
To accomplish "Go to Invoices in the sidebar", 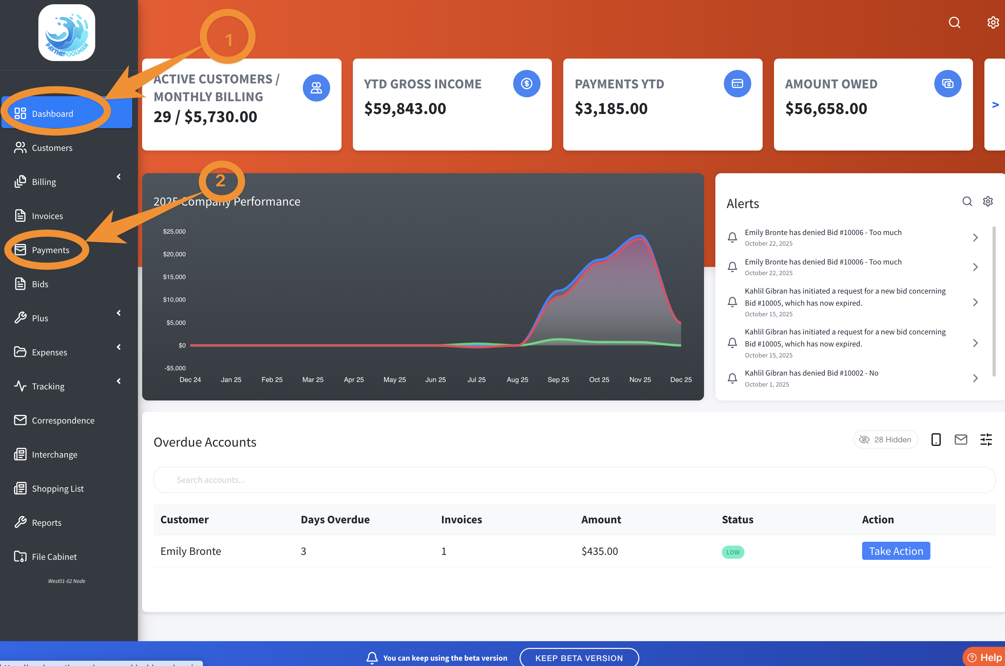I will coord(47,216).
